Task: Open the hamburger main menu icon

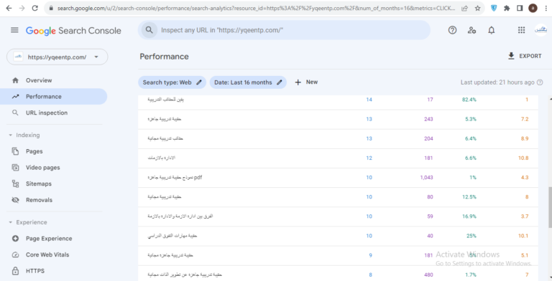Action: 14,30
